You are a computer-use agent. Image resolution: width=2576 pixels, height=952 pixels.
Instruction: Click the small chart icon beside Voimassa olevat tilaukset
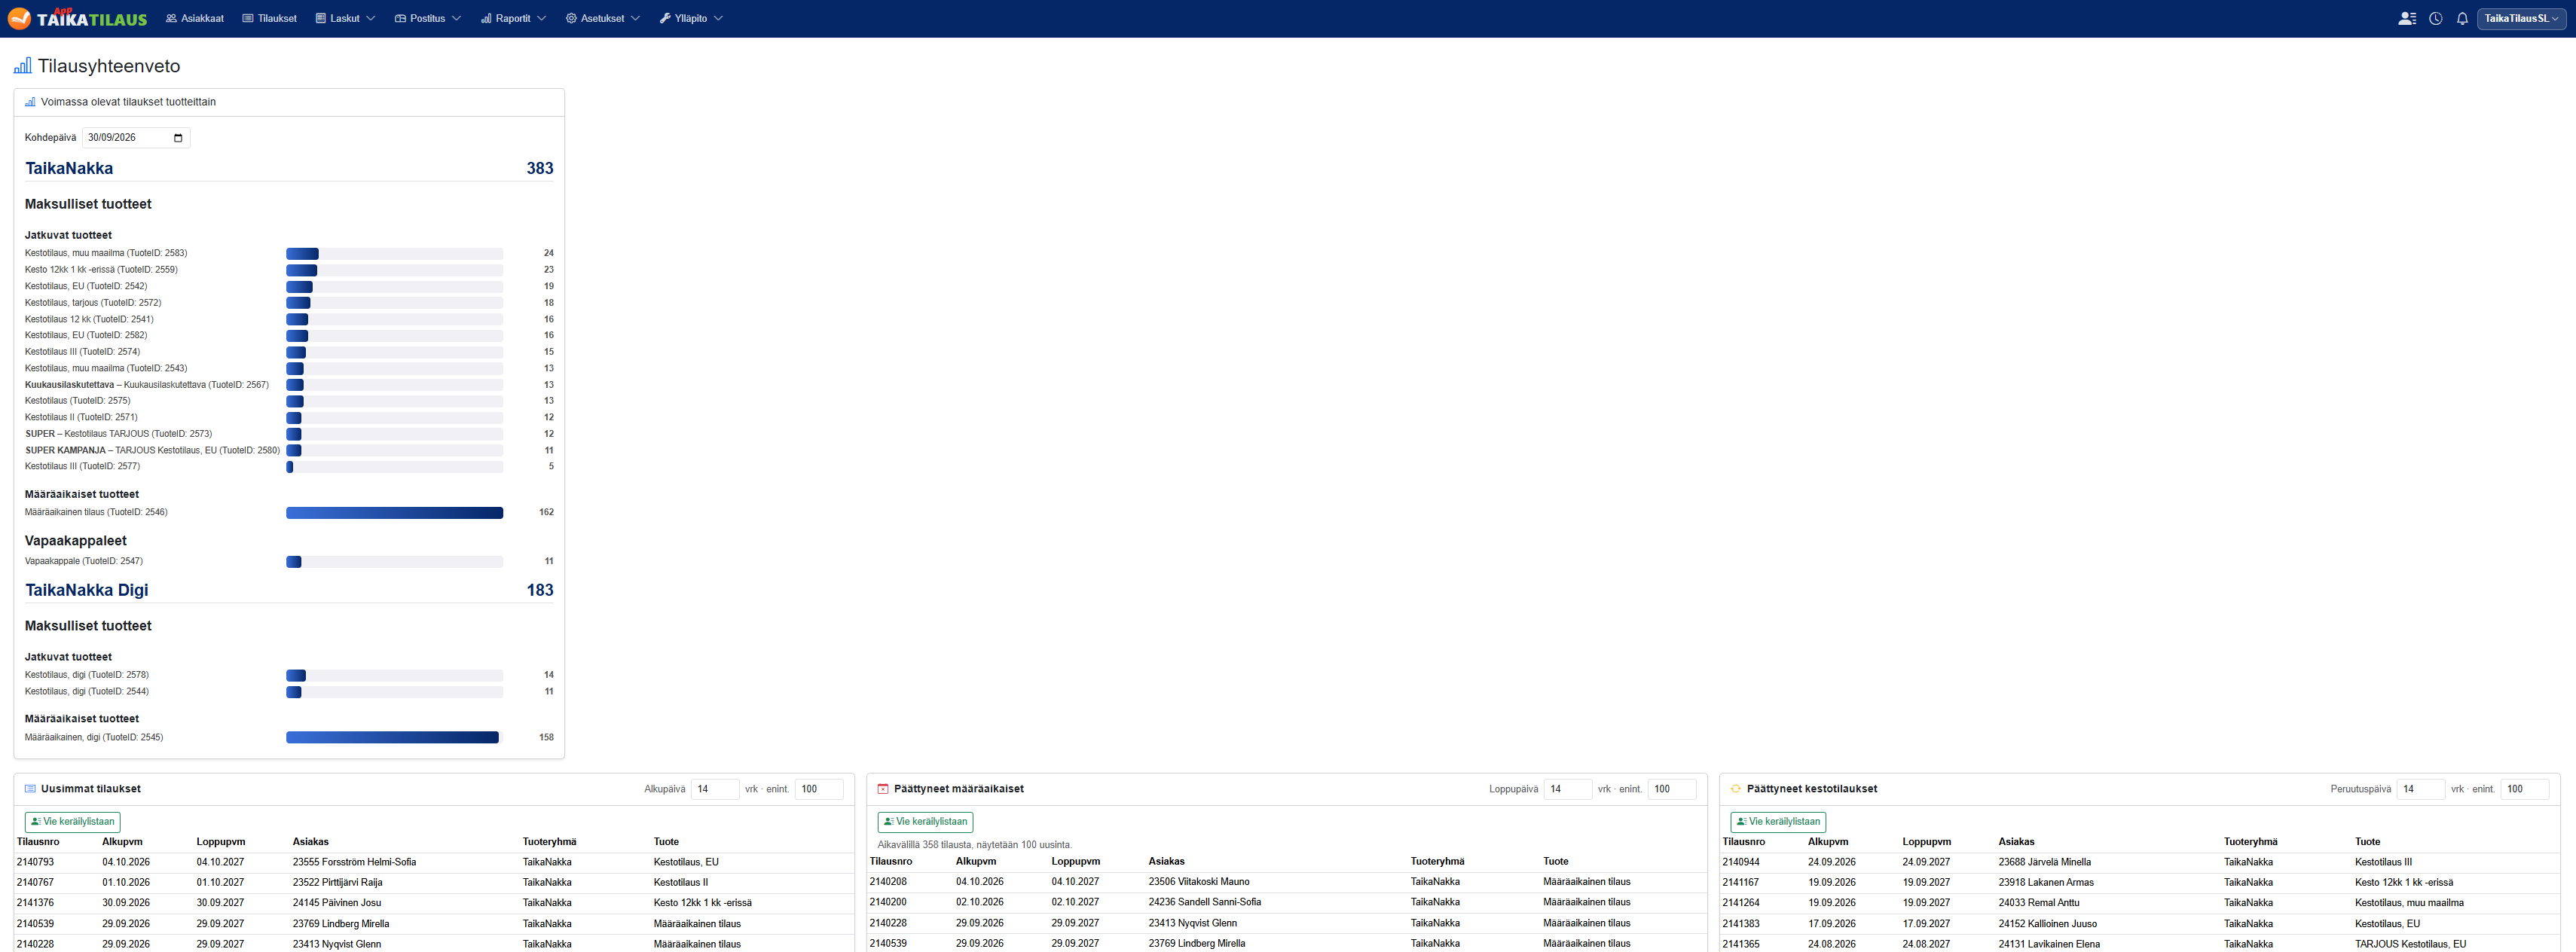coord(30,102)
